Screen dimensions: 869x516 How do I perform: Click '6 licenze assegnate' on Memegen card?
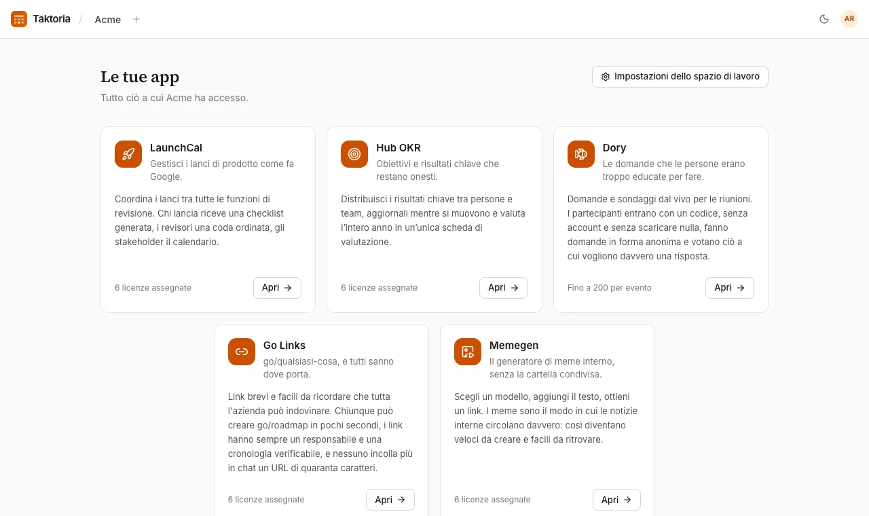(x=492, y=500)
